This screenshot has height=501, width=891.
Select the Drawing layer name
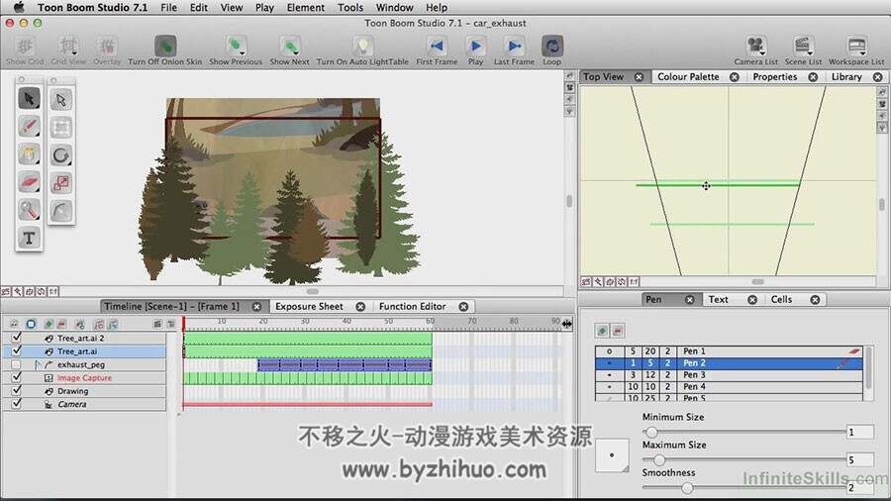(x=72, y=391)
